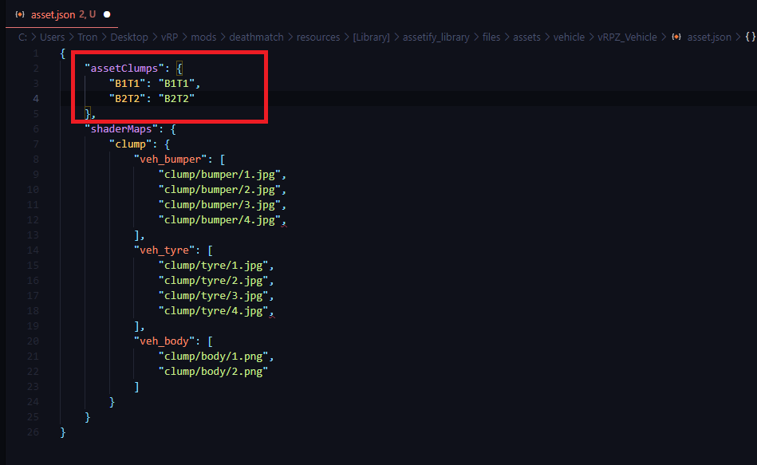Click line number 4 in the gutter
Screen dimensions: 757x465
point(36,99)
